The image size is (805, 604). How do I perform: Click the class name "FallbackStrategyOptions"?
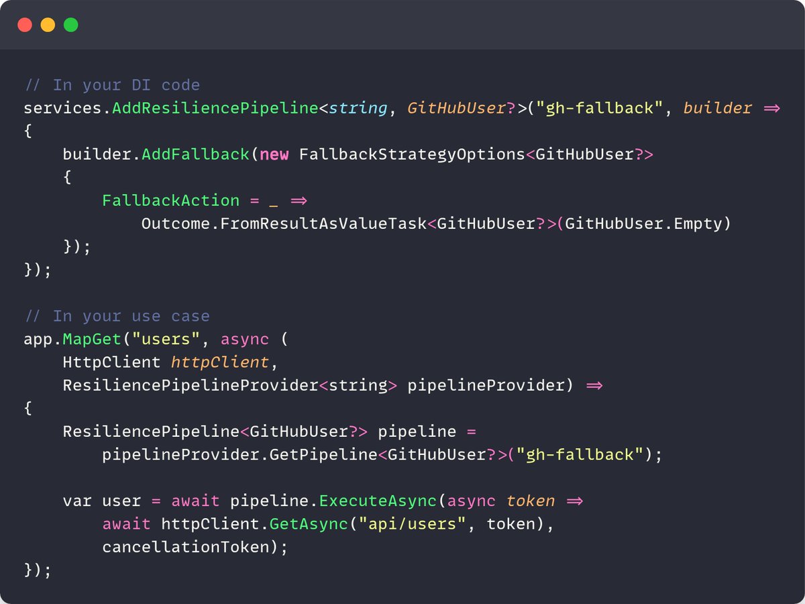coord(412,154)
